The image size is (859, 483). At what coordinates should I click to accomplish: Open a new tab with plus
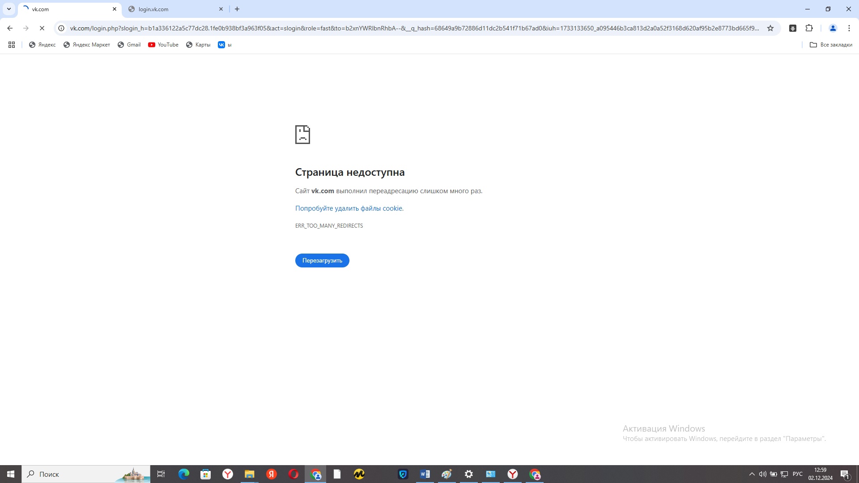tap(237, 9)
